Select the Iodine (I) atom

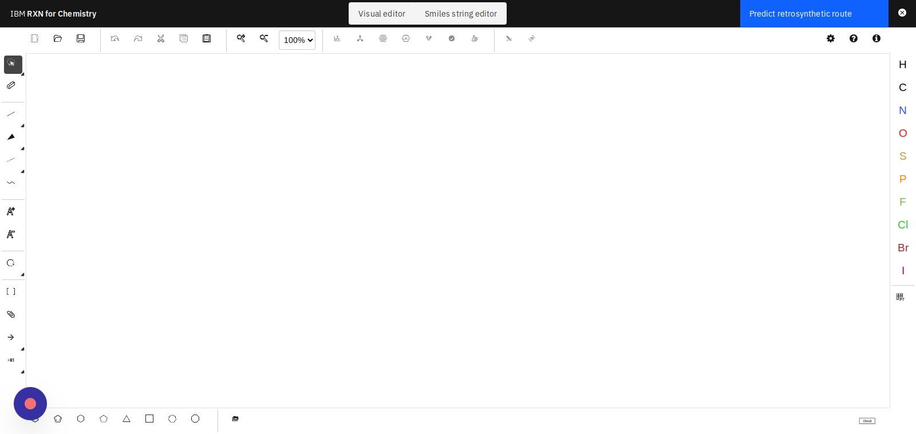[903, 271]
